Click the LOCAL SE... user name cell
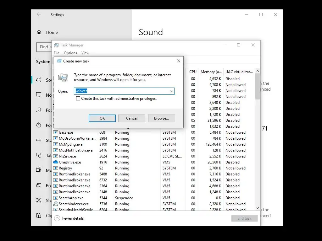Viewport: 322px width, 241px height. point(172,156)
